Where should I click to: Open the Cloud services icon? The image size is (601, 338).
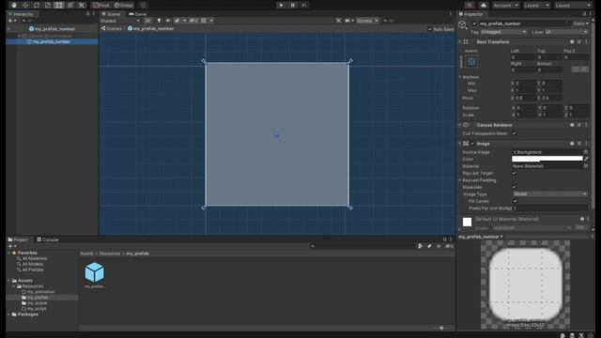click(484, 6)
